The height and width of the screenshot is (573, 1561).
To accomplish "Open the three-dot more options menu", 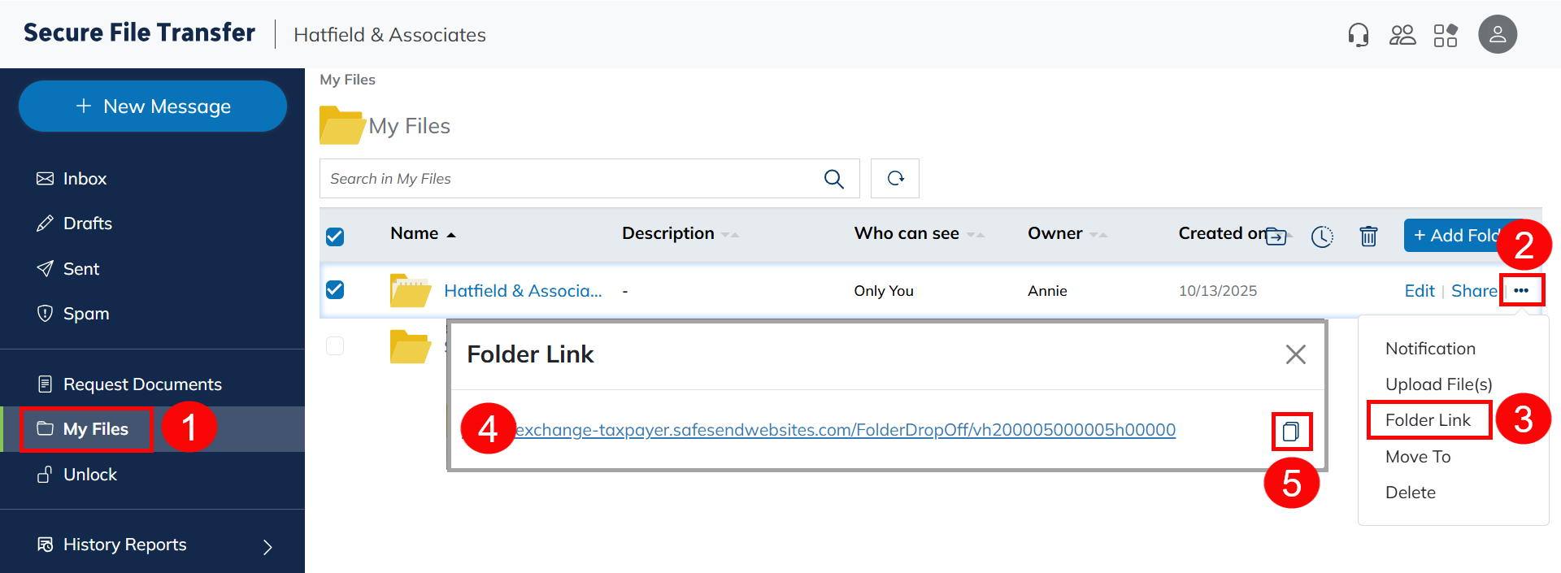I will pos(1521,291).
